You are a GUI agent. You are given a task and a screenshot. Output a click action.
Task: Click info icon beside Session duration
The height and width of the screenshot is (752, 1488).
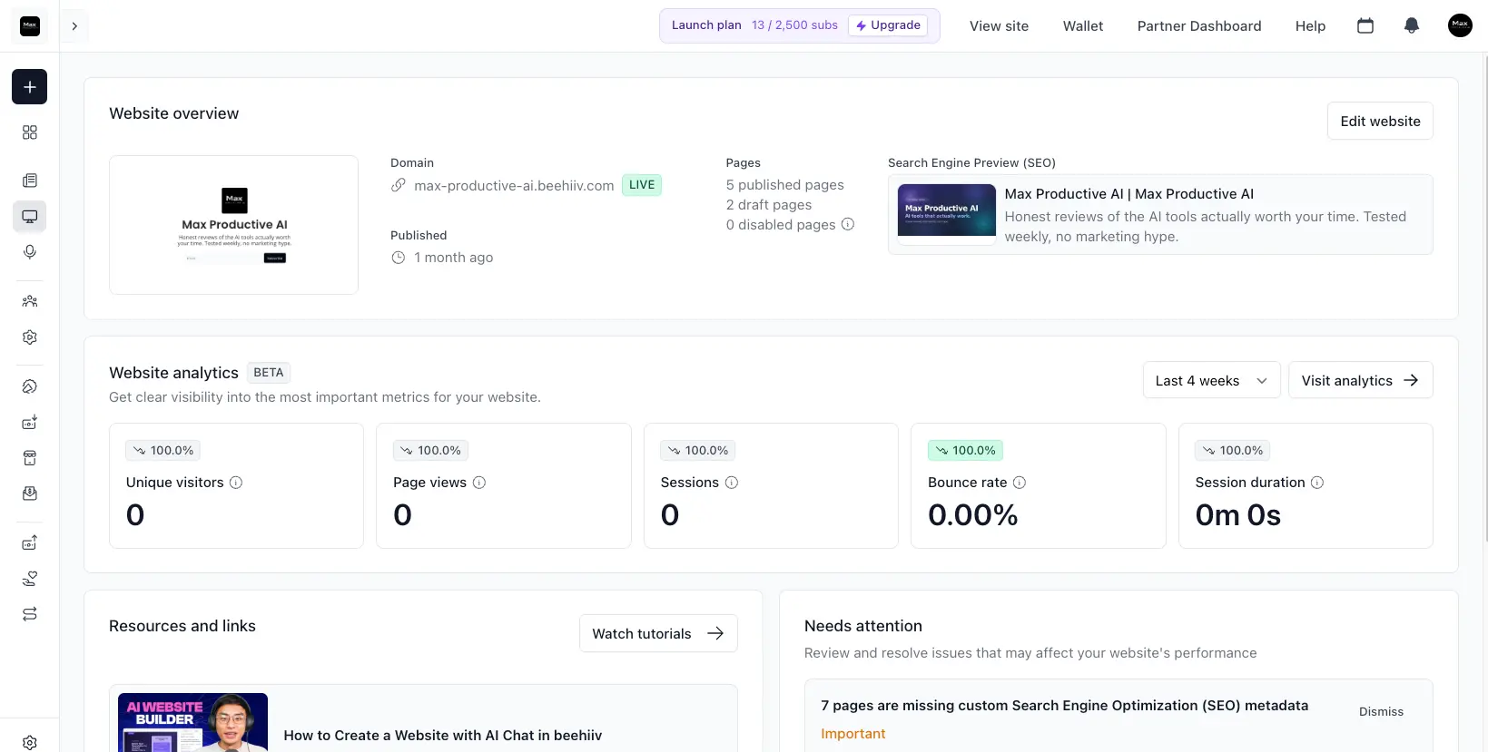[1317, 483]
